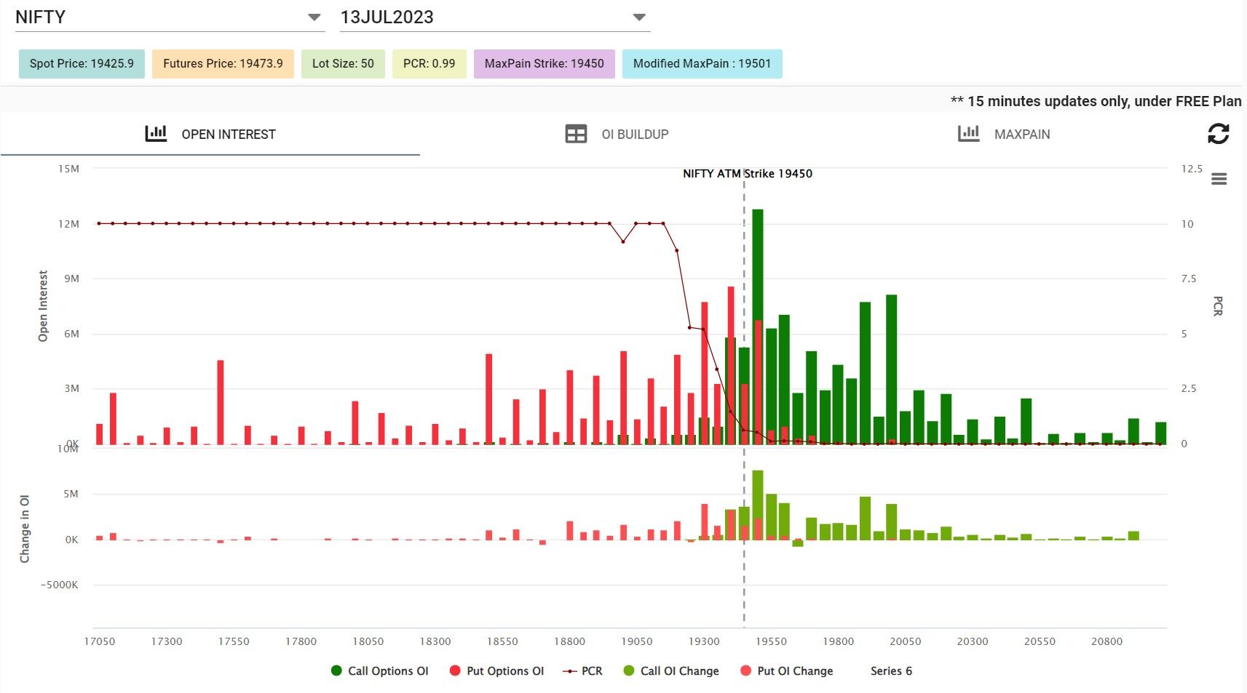Switch to the MAXPAIN tab

click(1004, 134)
